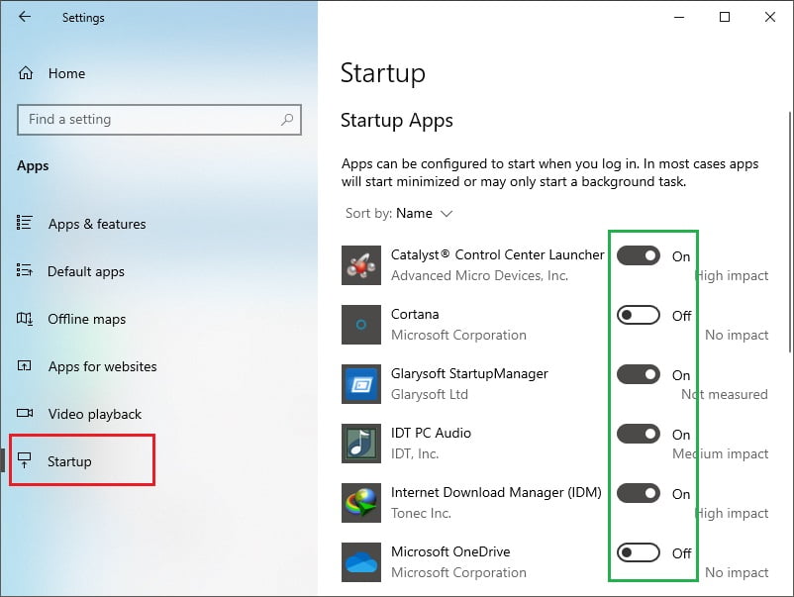Minimize the Settings window
Screen dimensions: 794x597
coord(679,17)
